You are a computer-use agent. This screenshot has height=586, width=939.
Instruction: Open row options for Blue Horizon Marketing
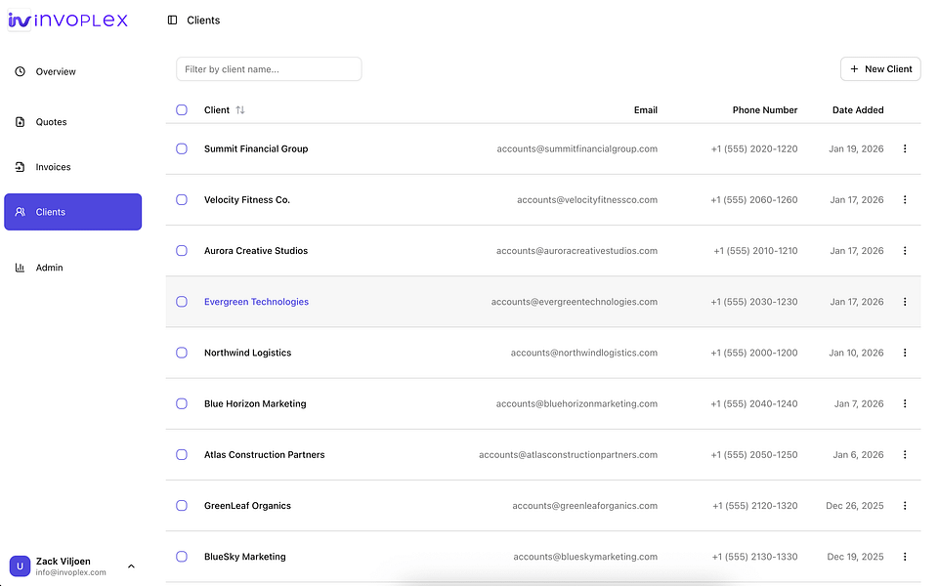click(x=905, y=403)
